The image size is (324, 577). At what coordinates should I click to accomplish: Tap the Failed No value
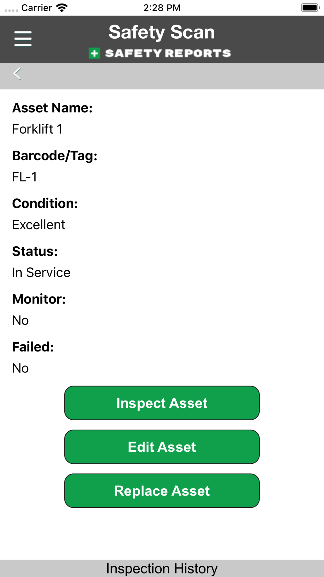20,368
